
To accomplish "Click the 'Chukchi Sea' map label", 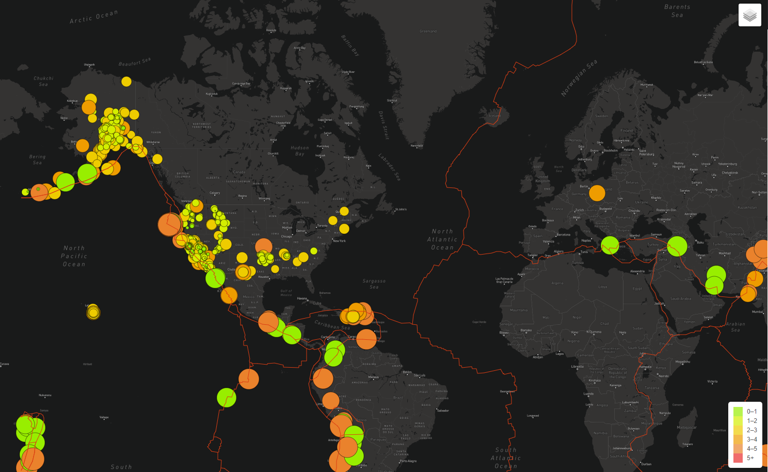I will pos(43,81).
